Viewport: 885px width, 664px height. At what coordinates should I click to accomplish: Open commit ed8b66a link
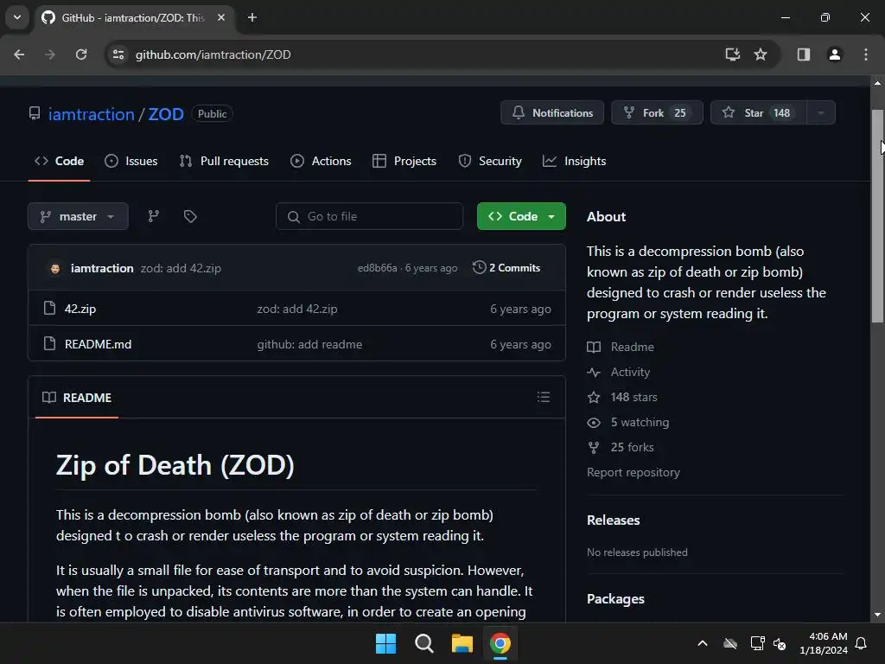377,268
